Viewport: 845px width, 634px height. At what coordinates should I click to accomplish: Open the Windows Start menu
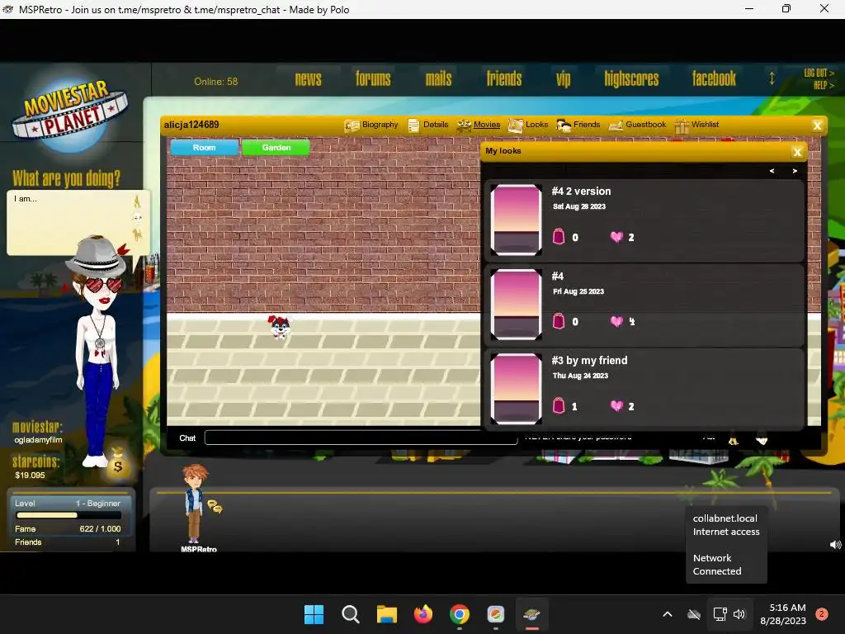314,614
